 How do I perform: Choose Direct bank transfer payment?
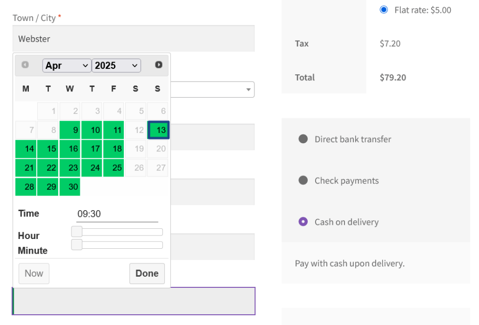point(303,139)
